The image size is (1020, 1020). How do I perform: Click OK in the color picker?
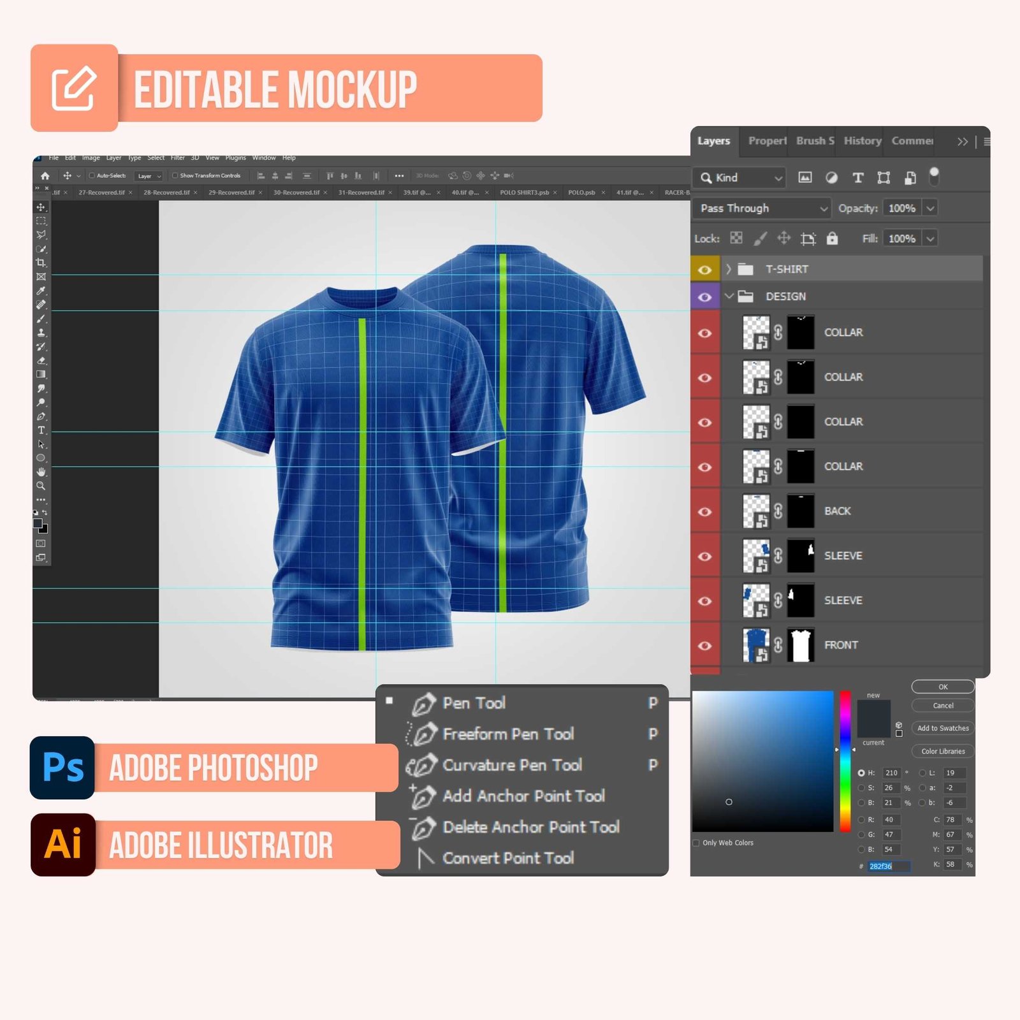tap(943, 687)
